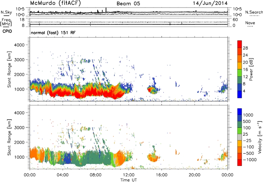Click the "-25" tick on Velocity colorbar
Viewport: 263px width, 182px height.
click(x=248, y=141)
